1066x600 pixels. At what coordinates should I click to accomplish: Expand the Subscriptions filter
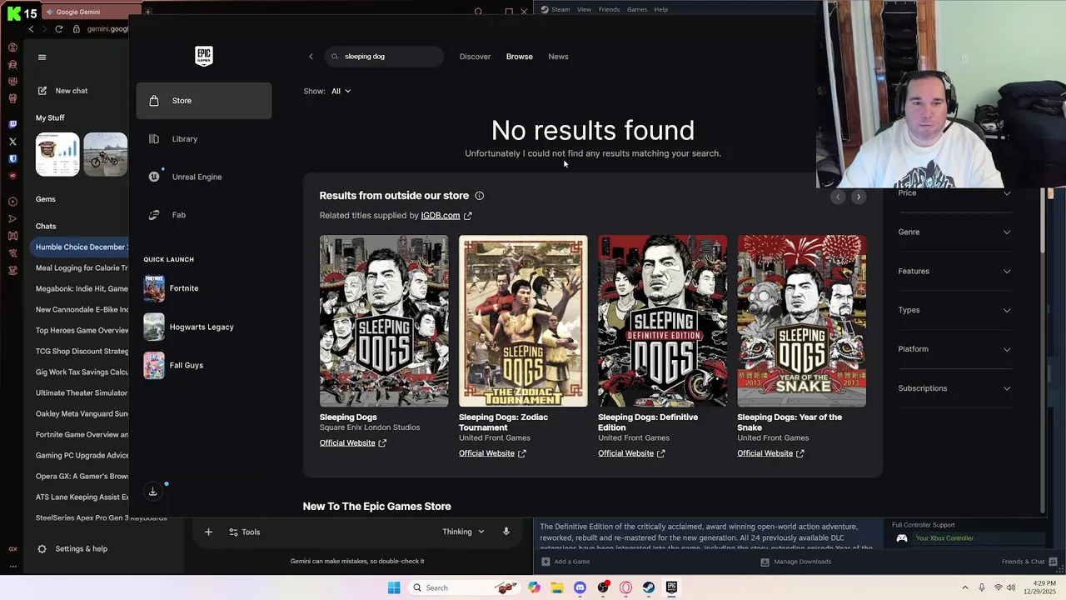pos(954,388)
